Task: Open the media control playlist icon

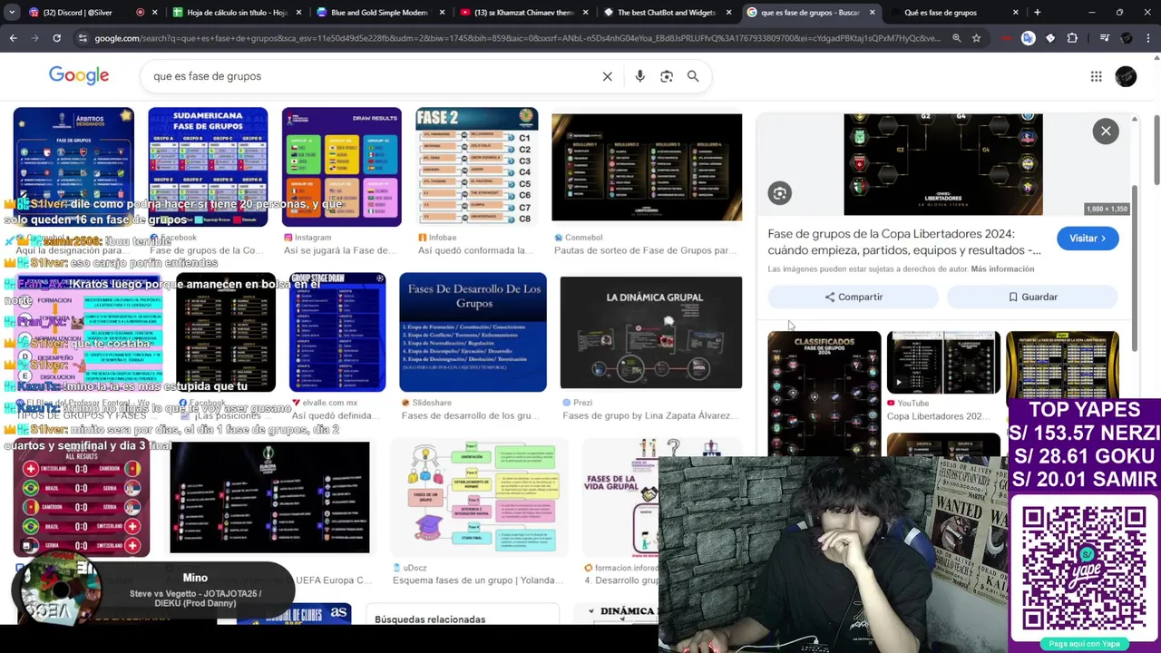Action: point(1104,38)
